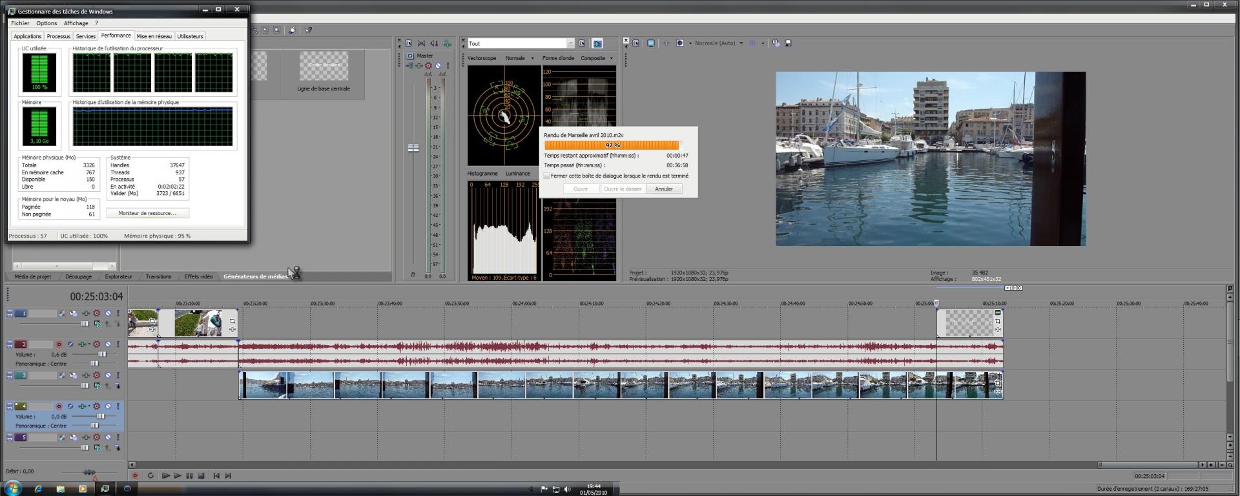
Task: Click the downmix output icon in mixer toolbar
Action: pos(421,43)
